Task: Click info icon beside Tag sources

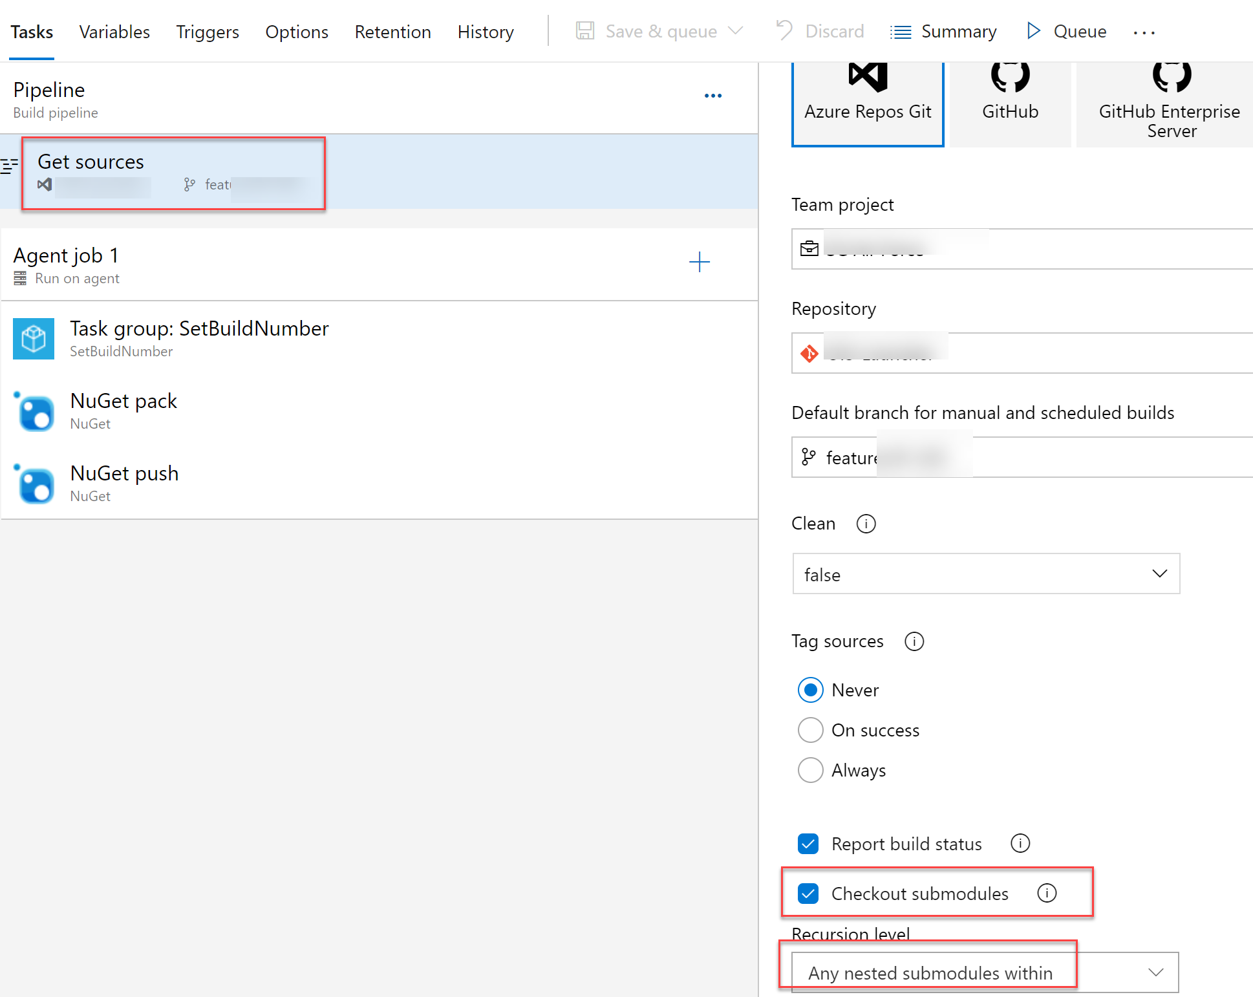Action: point(914,641)
